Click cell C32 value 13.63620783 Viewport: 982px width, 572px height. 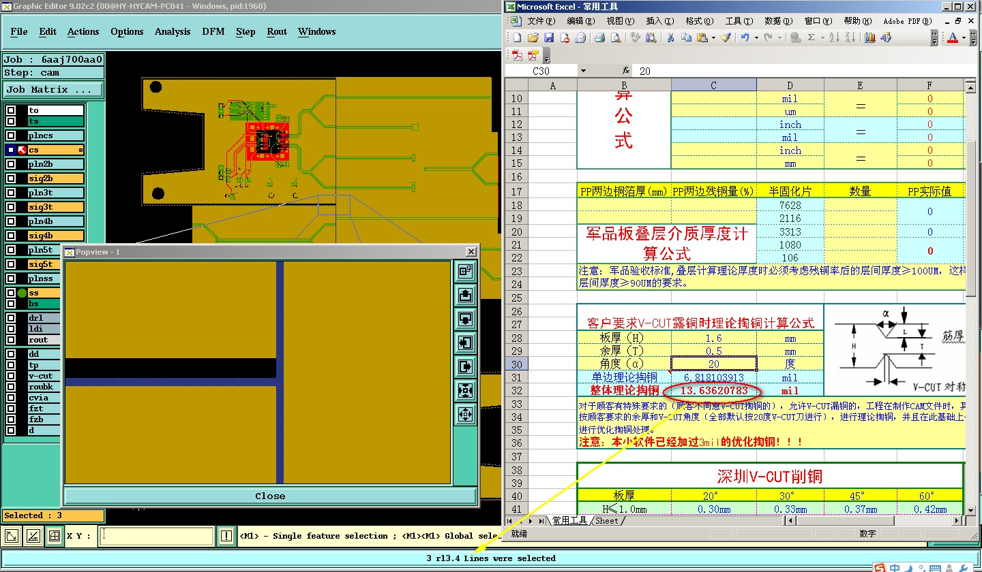click(x=713, y=391)
